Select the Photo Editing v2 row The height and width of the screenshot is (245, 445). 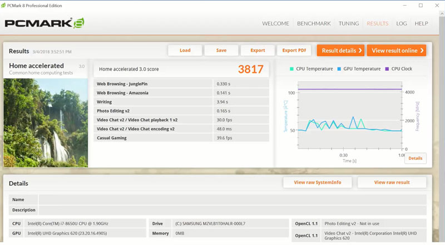[x=181, y=111]
